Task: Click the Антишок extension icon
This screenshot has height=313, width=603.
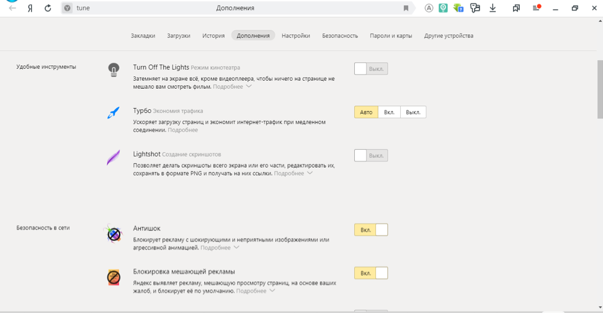Action: [114, 234]
